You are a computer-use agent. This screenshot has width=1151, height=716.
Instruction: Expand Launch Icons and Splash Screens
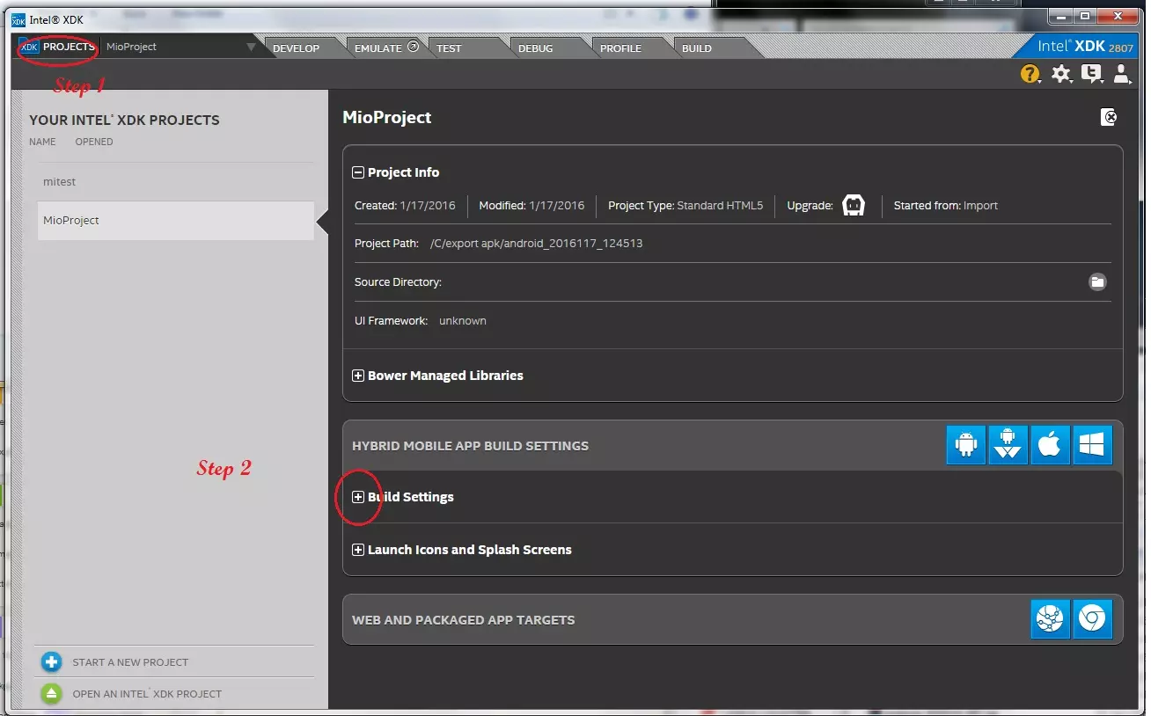pyautogui.click(x=358, y=550)
